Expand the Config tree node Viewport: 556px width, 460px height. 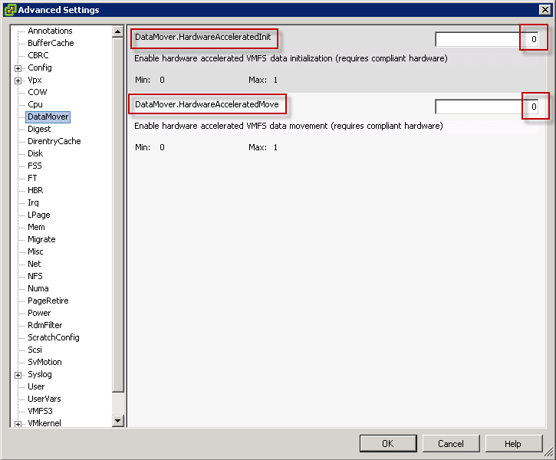[18, 68]
